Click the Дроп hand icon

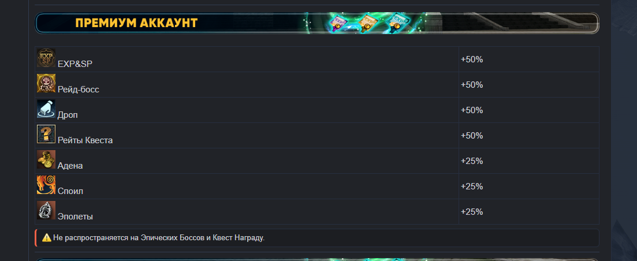click(46, 109)
